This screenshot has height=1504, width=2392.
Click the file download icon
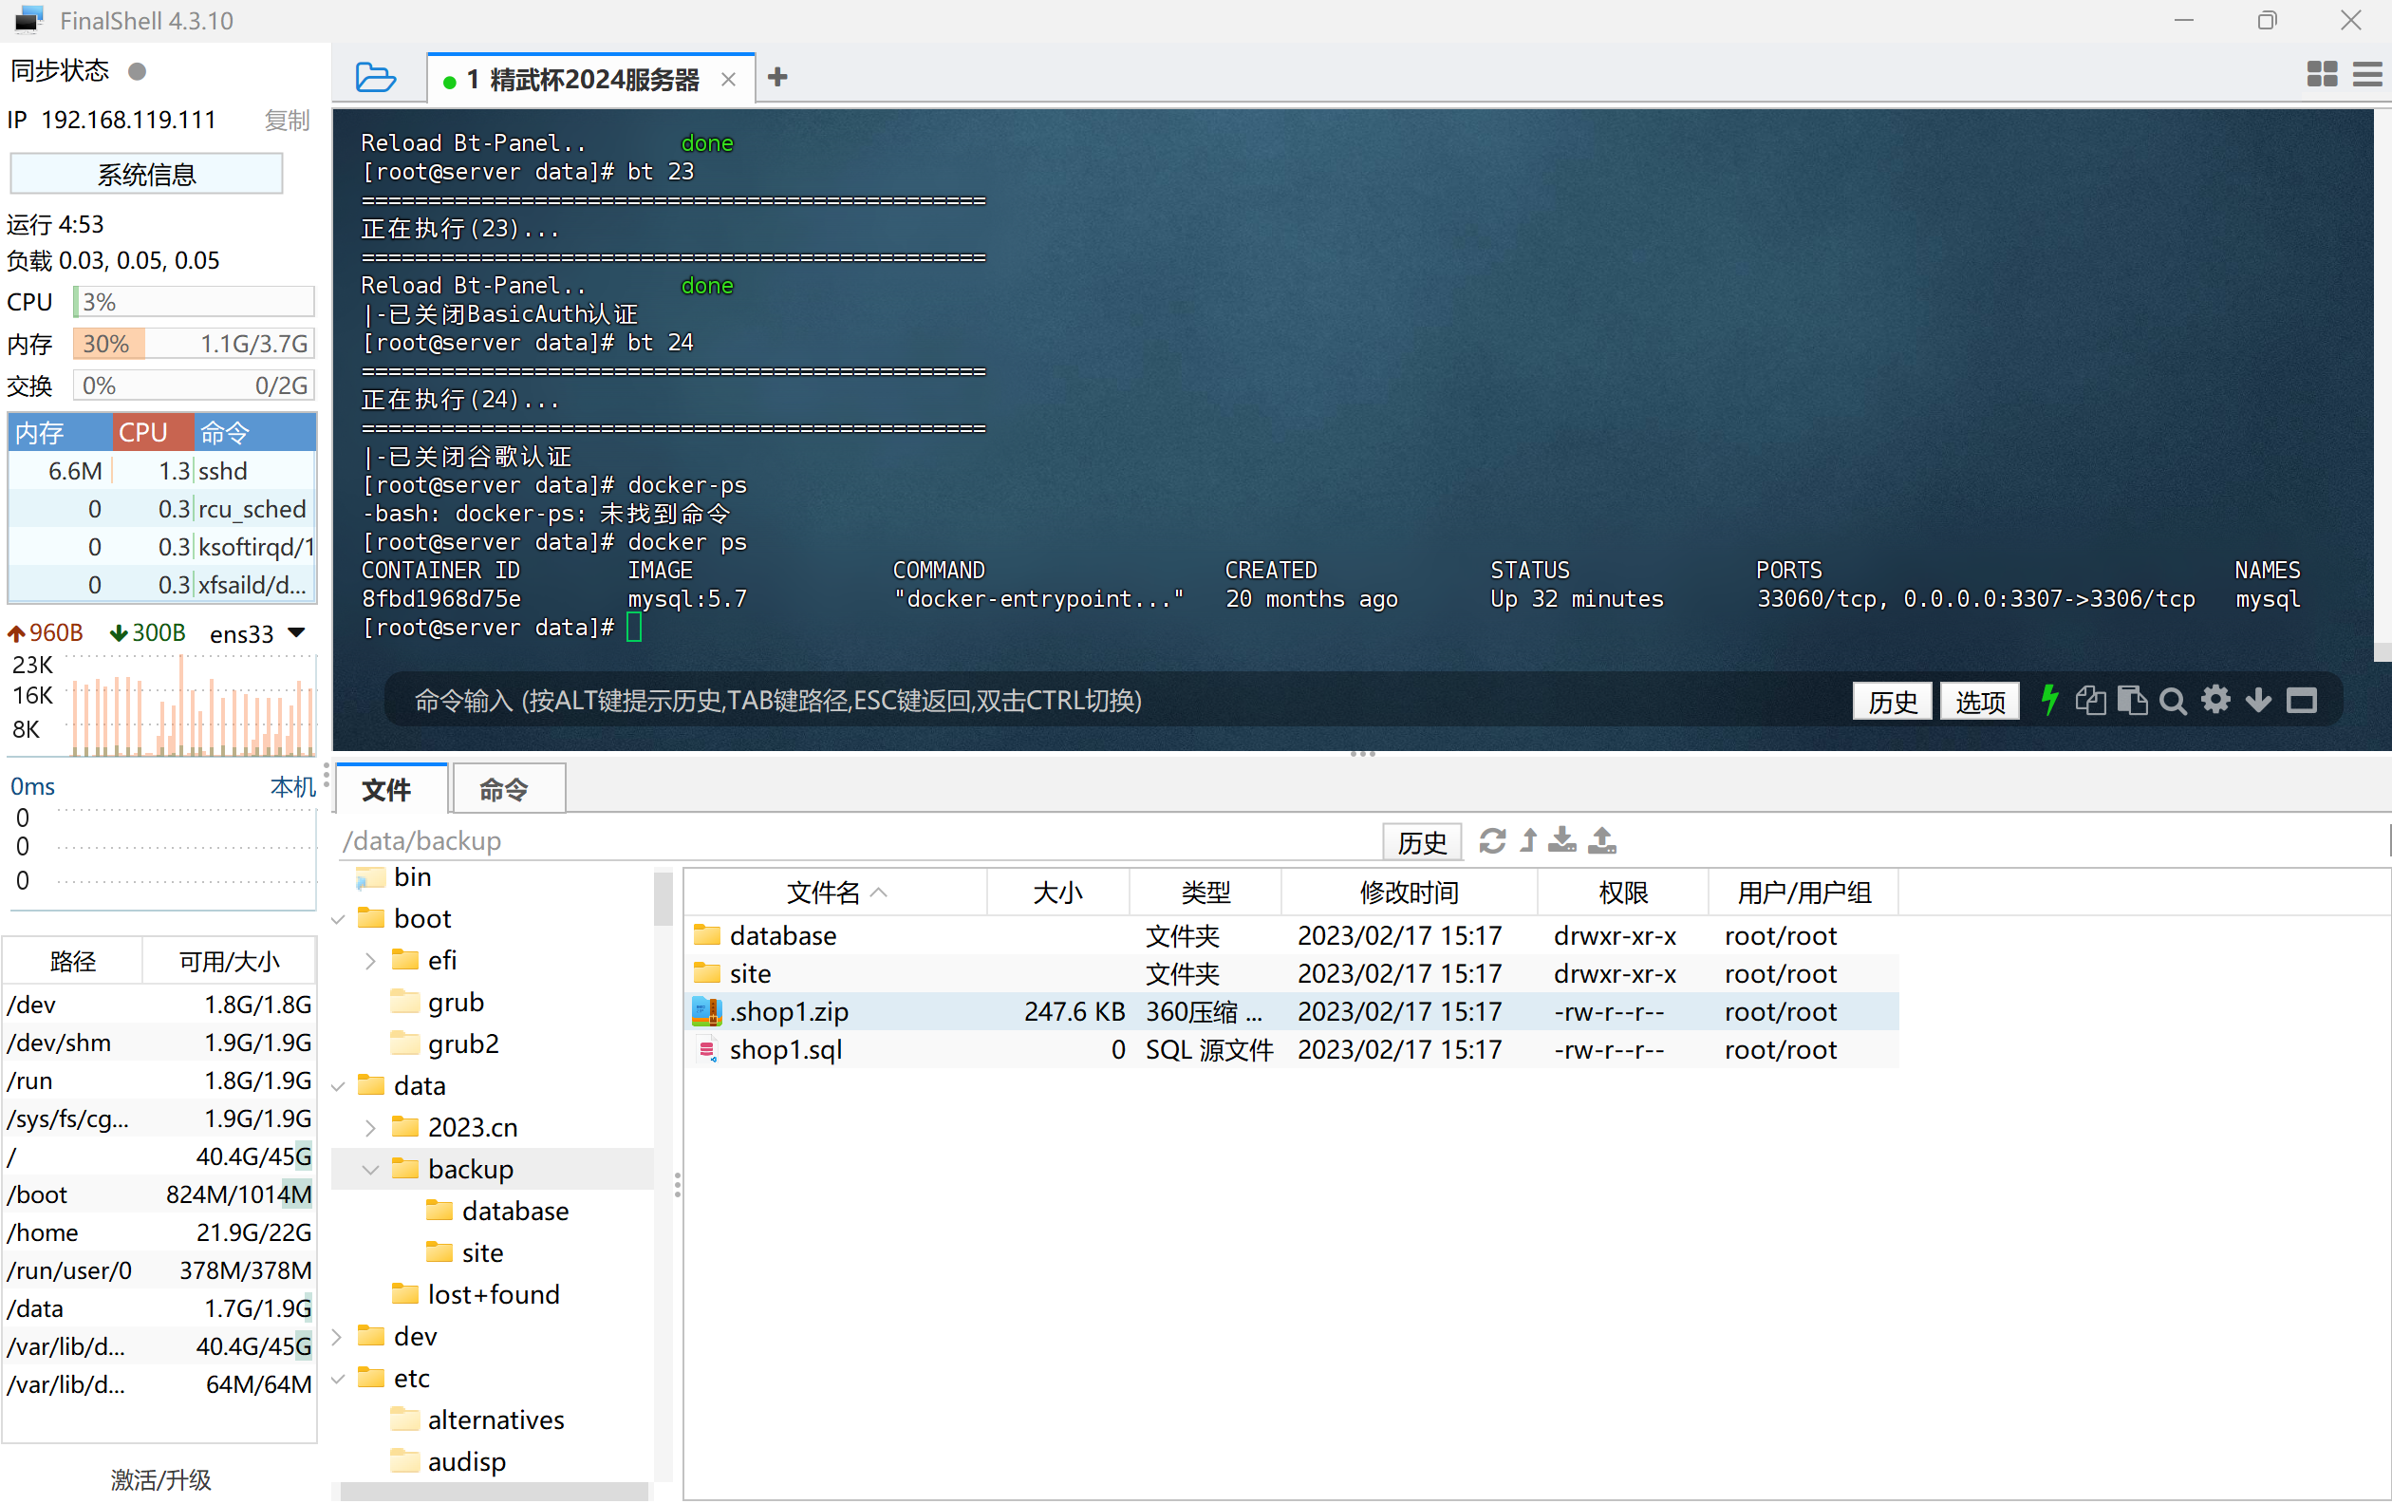1562,840
